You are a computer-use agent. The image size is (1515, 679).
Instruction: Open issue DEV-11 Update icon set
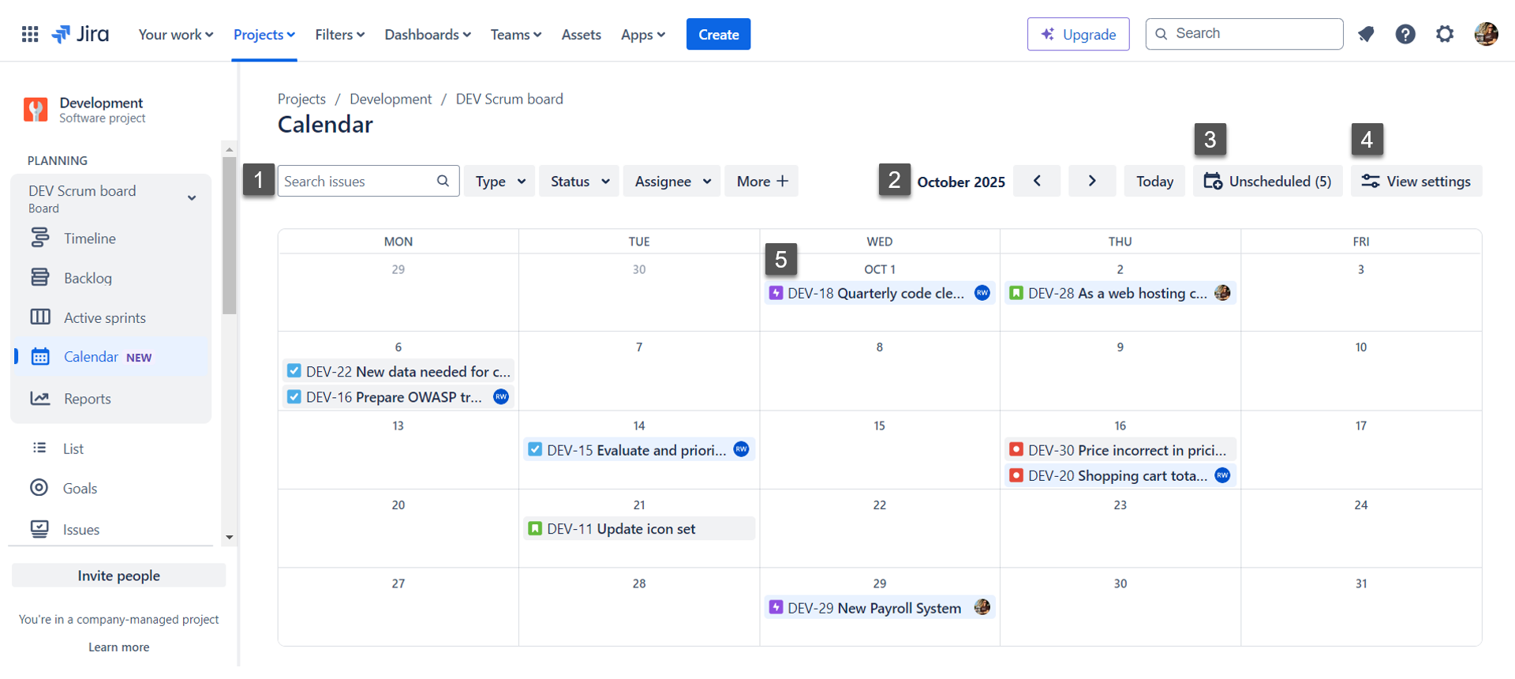click(639, 528)
